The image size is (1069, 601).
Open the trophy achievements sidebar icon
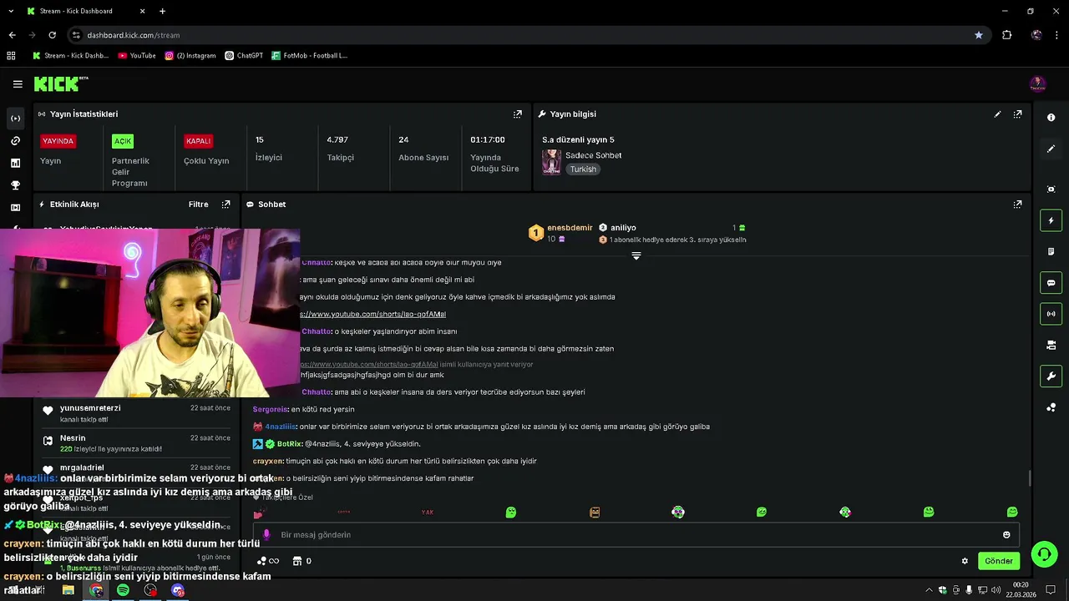(x=15, y=185)
